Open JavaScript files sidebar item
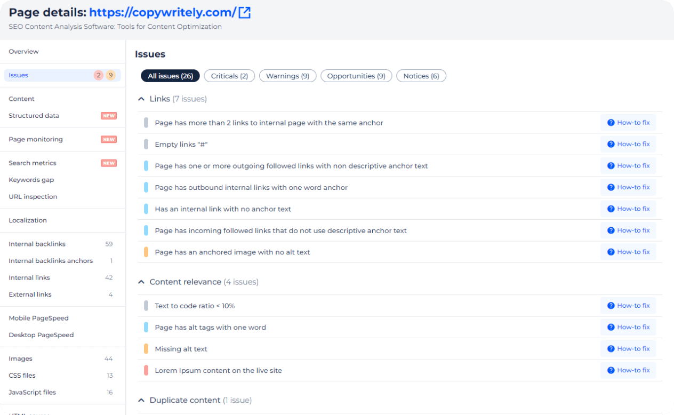 click(32, 393)
